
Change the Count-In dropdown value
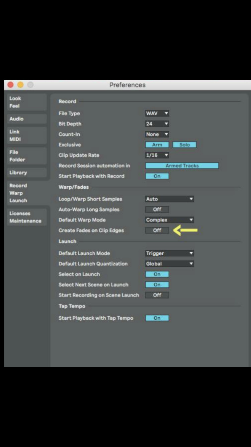coord(157,134)
